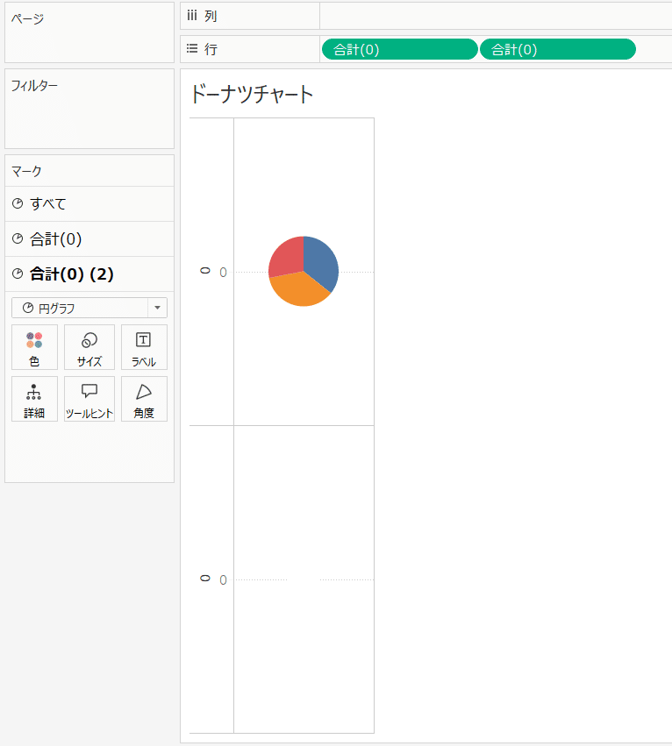The height and width of the screenshot is (746, 672).
Task: Select the red pie slice
Action: click(x=287, y=257)
